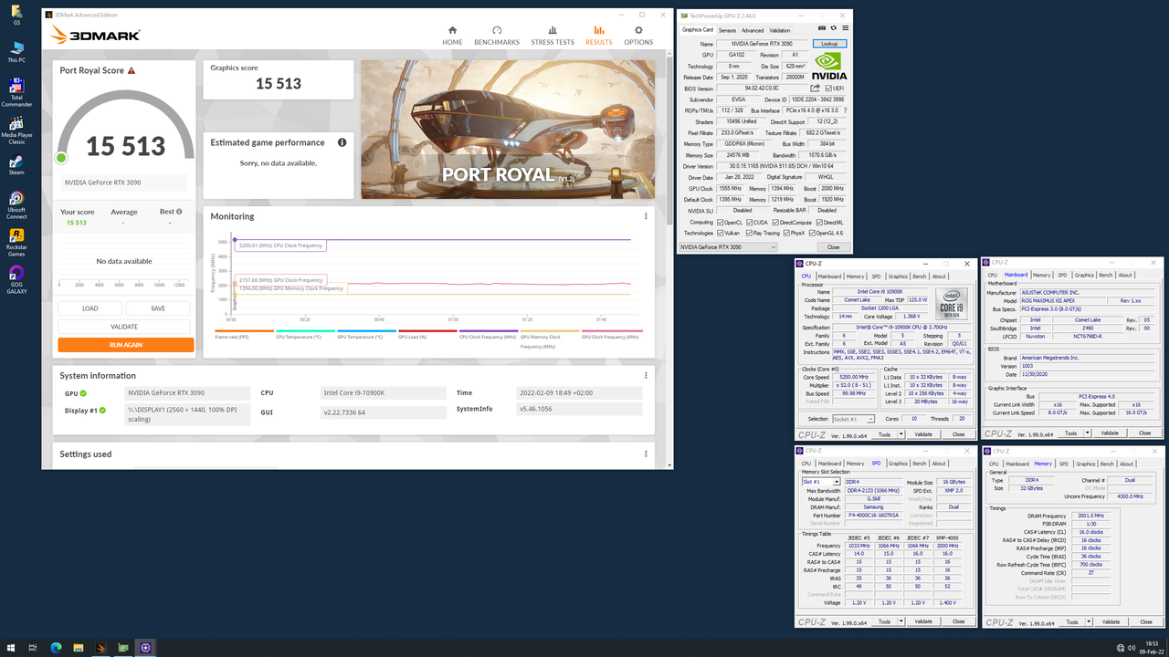Open the Windows Start menu
This screenshot has height=657, width=1169.
click(11, 647)
